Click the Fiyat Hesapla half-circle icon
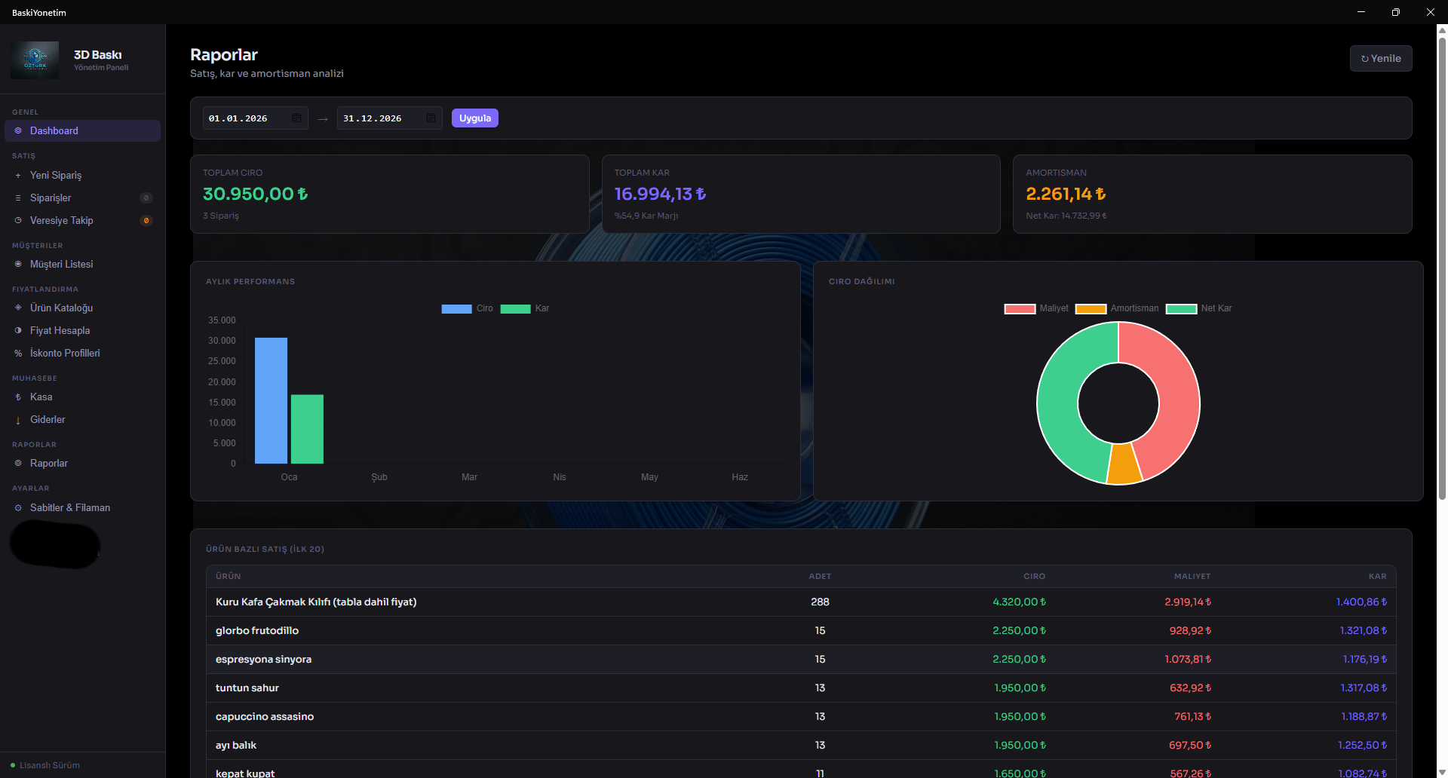 coord(18,330)
